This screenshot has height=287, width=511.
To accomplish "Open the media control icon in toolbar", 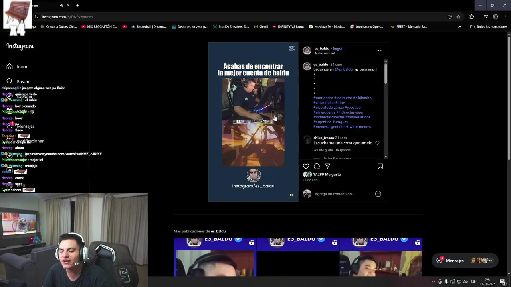I will (486, 17).
